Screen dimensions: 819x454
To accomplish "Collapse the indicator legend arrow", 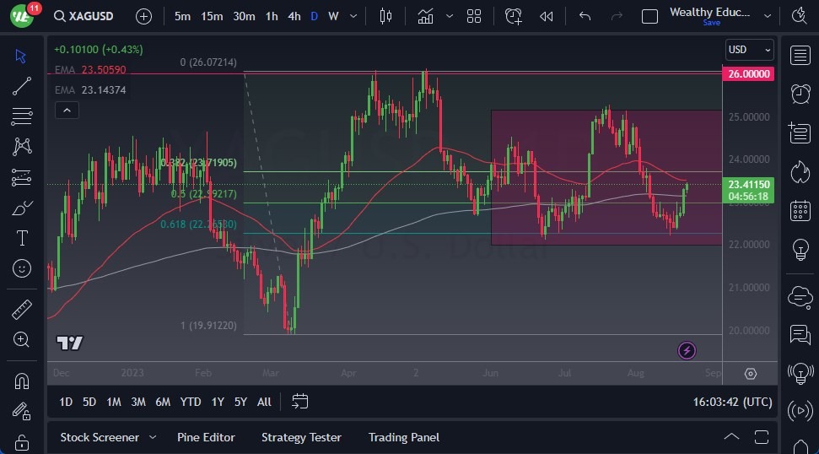I will [x=66, y=110].
